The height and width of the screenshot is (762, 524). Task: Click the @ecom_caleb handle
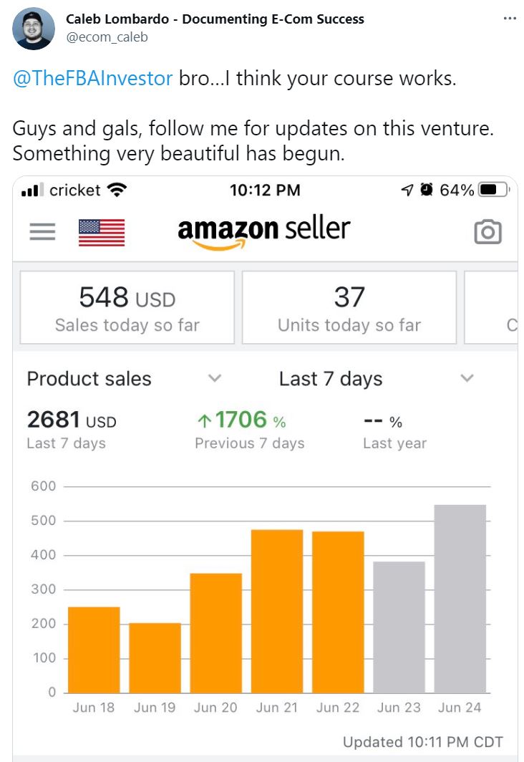pyautogui.click(x=107, y=37)
